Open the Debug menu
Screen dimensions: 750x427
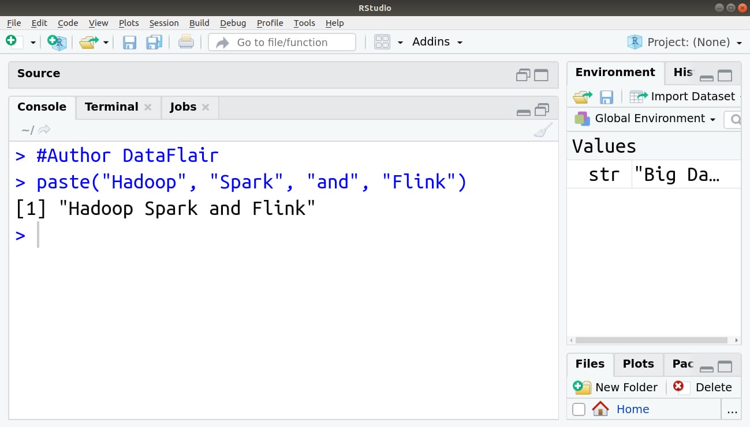[x=233, y=23]
